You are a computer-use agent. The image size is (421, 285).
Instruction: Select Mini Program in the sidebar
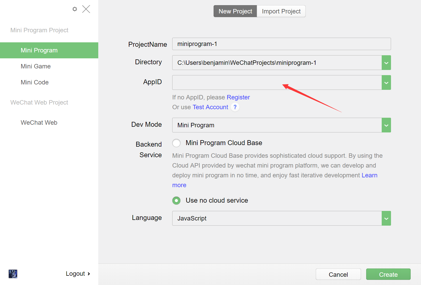tap(49, 50)
